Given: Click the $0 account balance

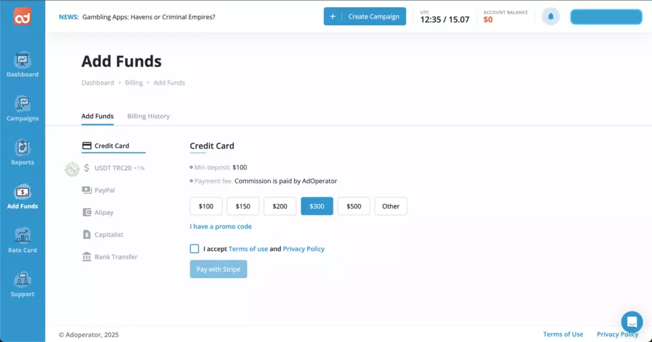Looking at the screenshot, I should pyautogui.click(x=488, y=20).
